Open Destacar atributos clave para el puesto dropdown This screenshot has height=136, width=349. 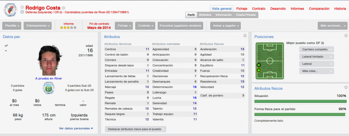pyautogui.click(x=136, y=129)
